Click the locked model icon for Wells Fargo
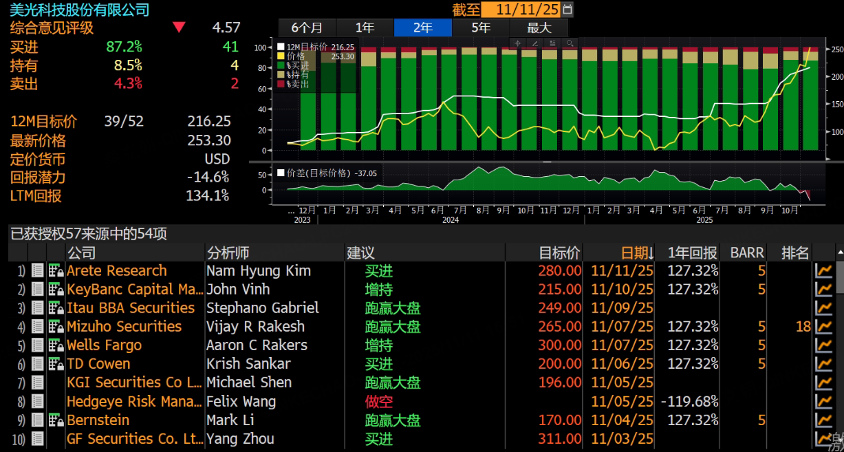This screenshot has height=452, width=844. (56, 345)
